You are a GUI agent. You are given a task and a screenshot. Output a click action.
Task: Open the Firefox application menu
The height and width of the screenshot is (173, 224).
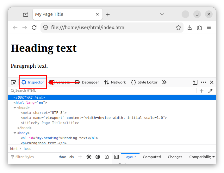click(209, 28)
